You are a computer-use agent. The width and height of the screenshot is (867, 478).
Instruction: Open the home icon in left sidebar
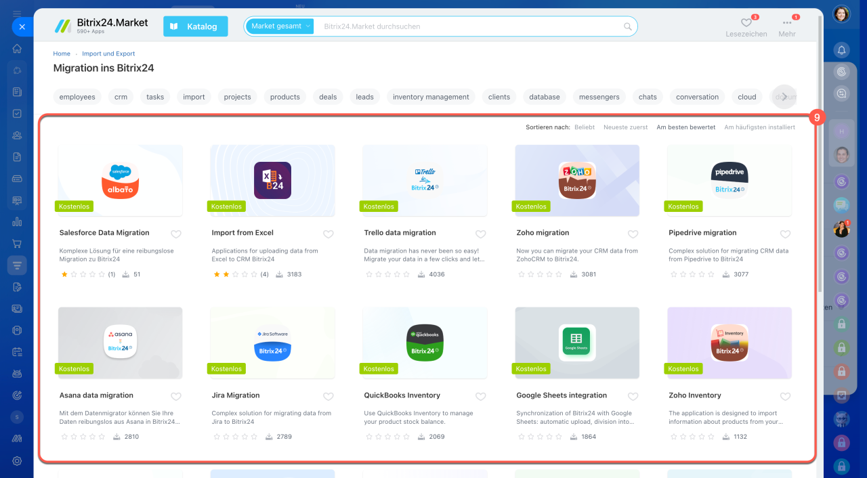point(17,49)
